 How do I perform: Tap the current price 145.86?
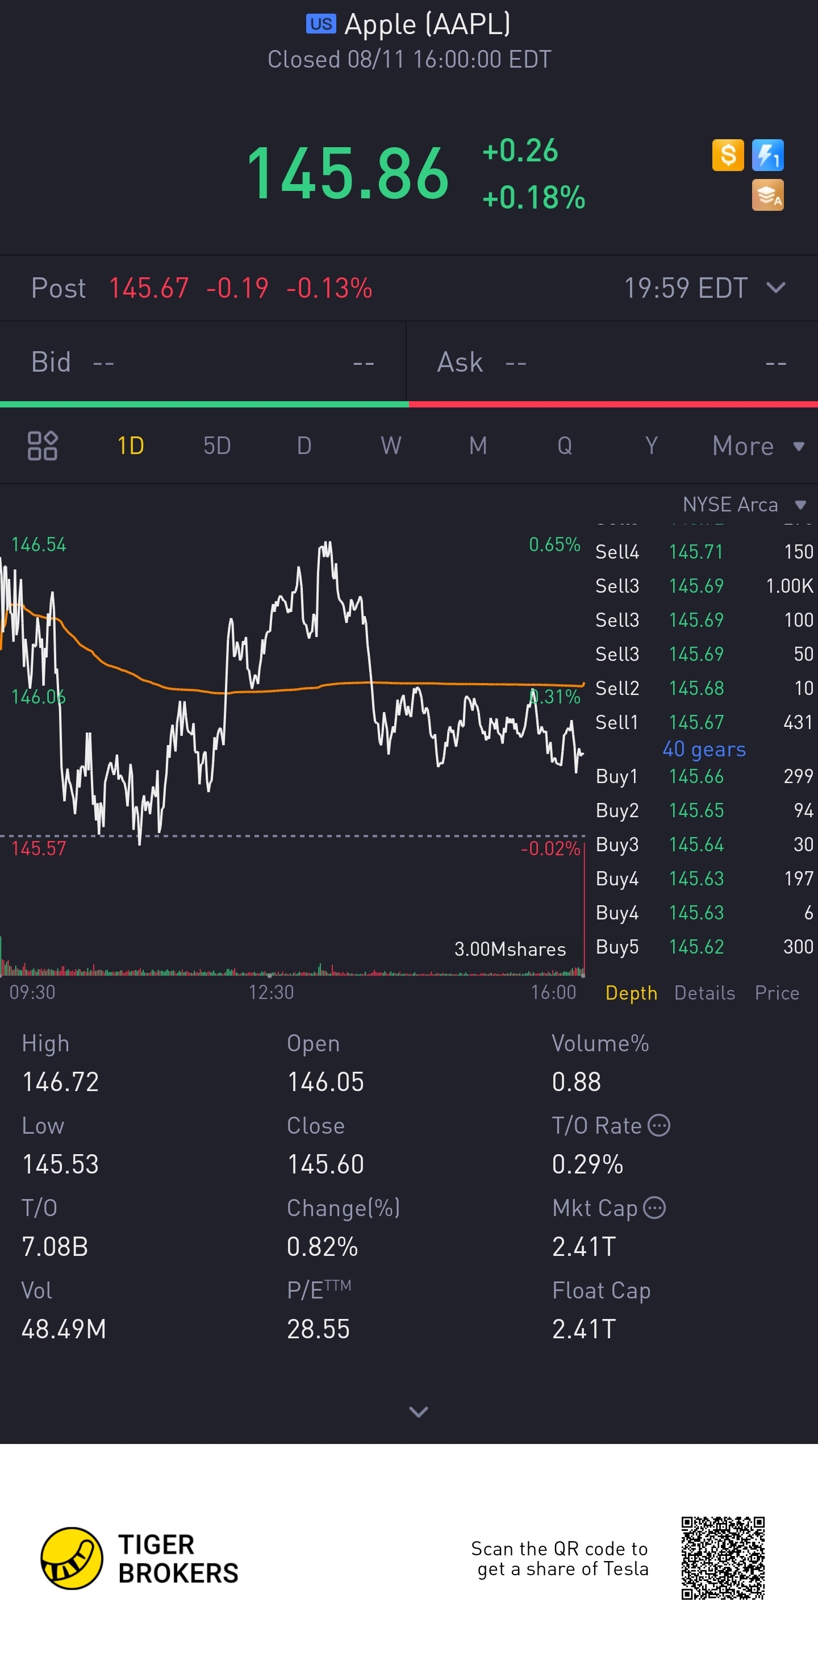pos(348,173)
